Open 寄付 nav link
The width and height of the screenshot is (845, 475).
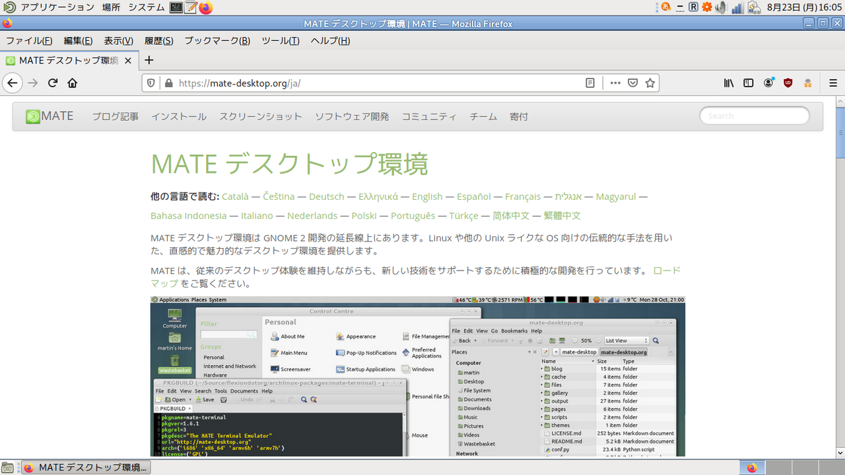[519, 117]
